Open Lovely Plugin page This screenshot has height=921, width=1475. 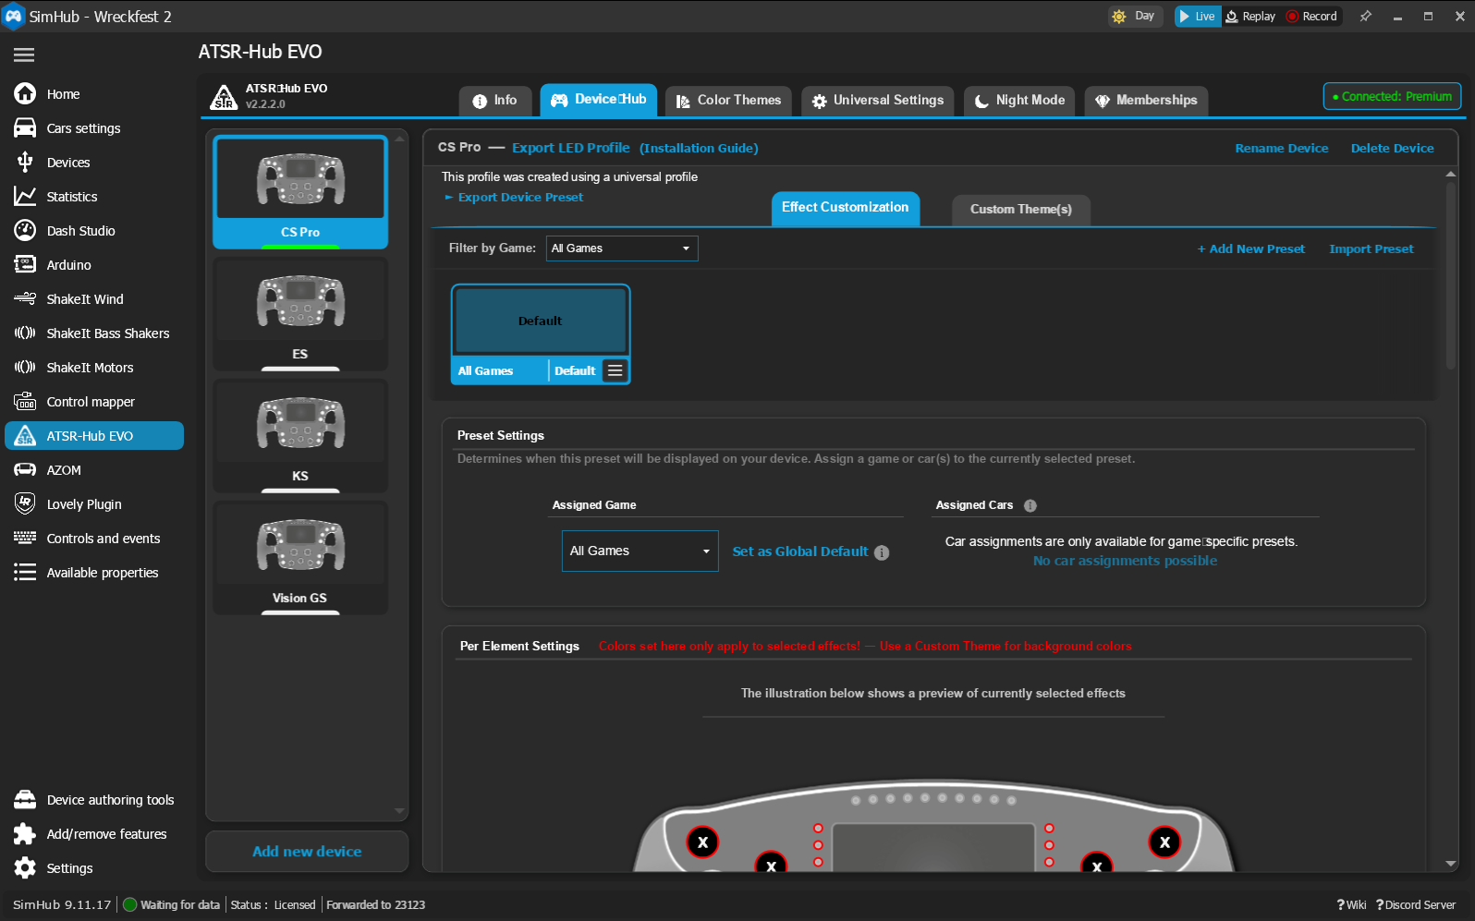(84, 504)
